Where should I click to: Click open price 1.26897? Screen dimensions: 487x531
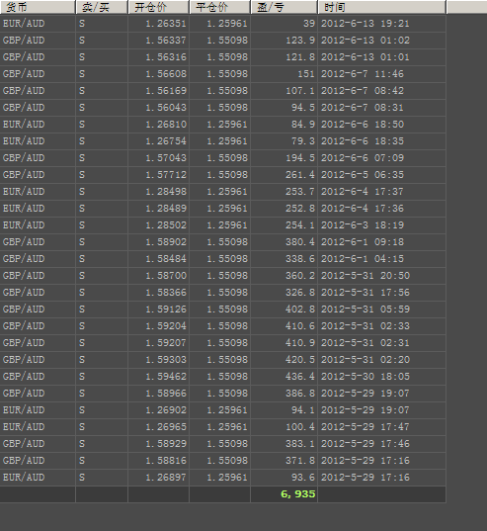[x=166, y=478]
